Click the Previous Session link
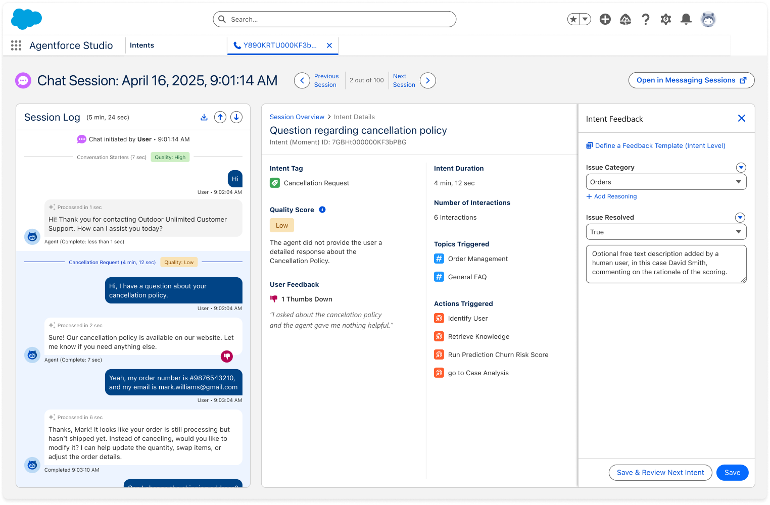Screen dimensions: 770x505 coord(326,80)
